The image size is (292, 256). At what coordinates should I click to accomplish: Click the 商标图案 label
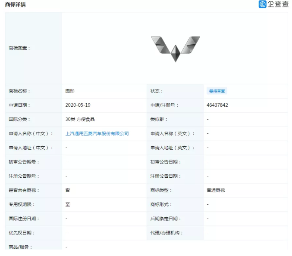tap(19, 48)
